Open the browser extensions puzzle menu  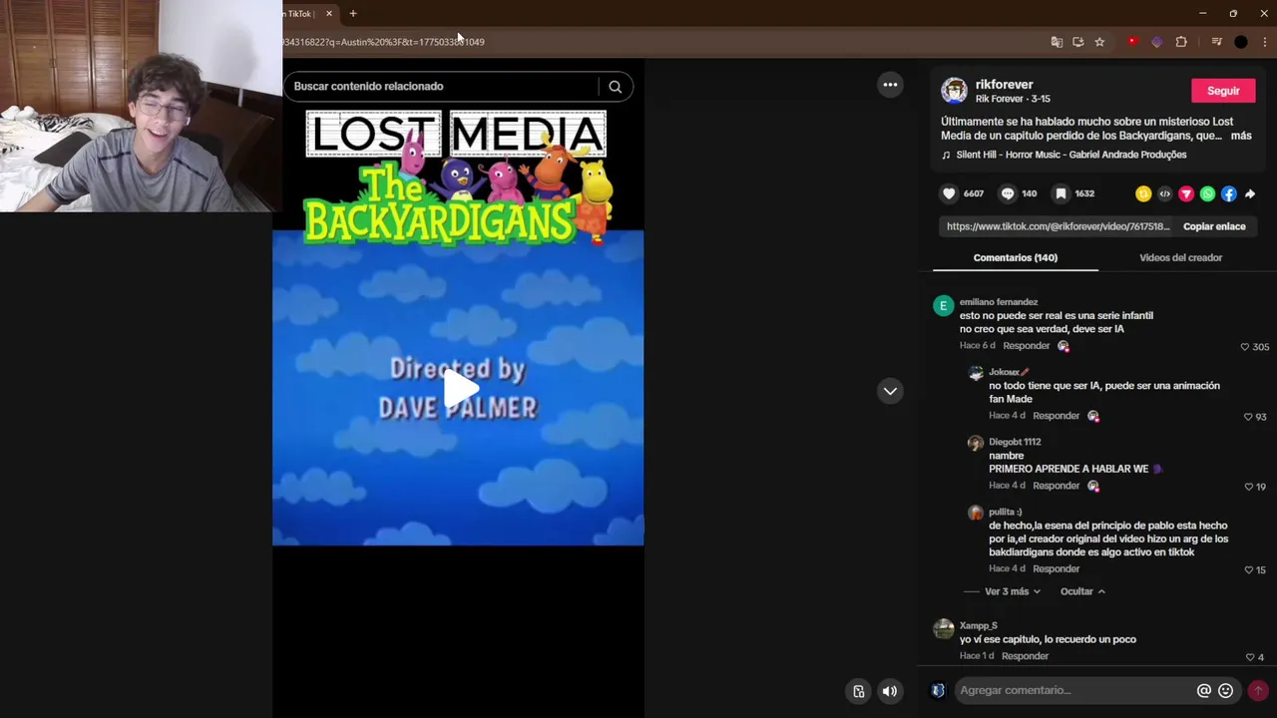(x=1181, y=42)
